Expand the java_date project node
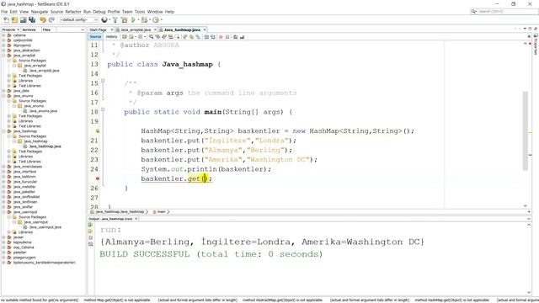Viewport: 539px width, 303px height. [x=3, y=91]
